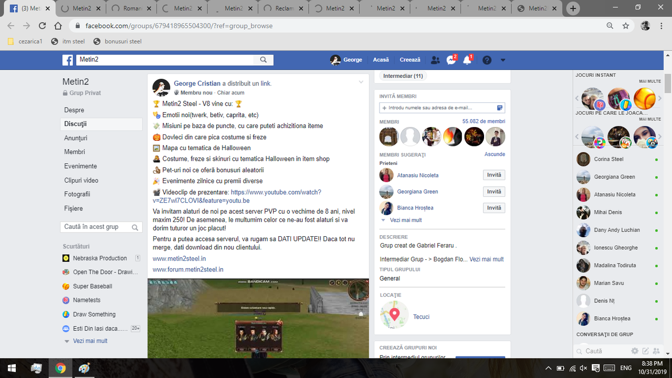Open the Evenimente section
The height and width of the screenshot is (378, 672).
80,166
